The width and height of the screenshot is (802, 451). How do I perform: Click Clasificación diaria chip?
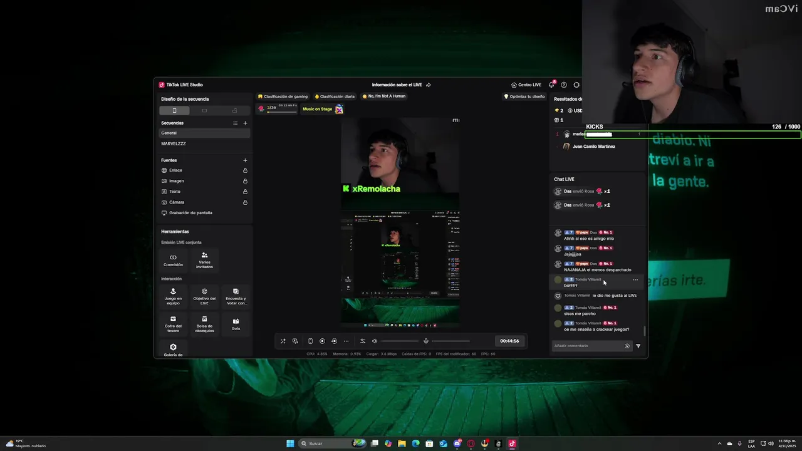pos(335,96)
